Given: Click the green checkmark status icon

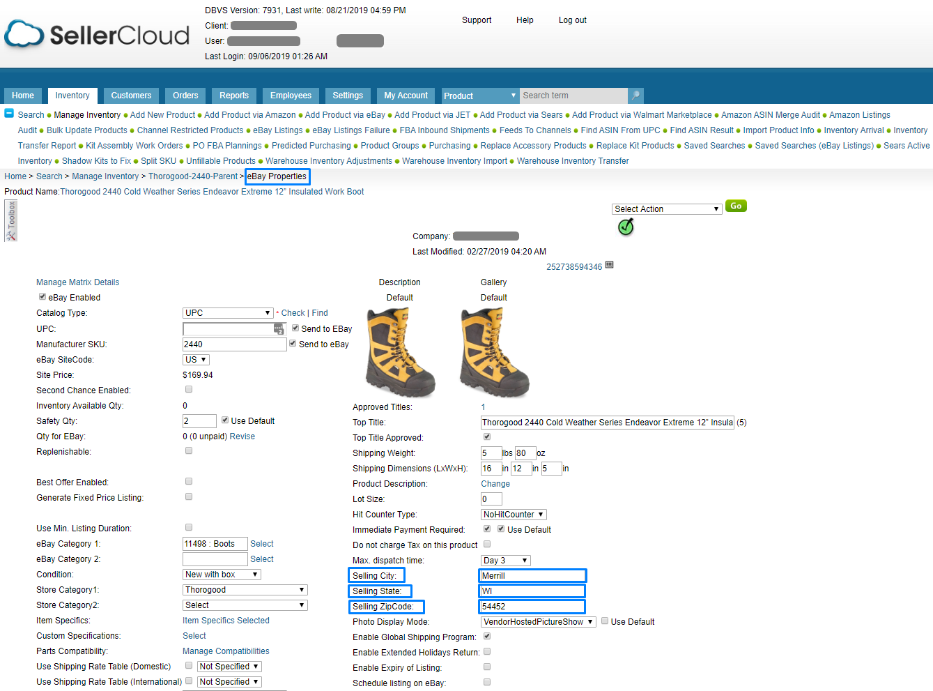Looking at the screenshot, I should [626, 227].
